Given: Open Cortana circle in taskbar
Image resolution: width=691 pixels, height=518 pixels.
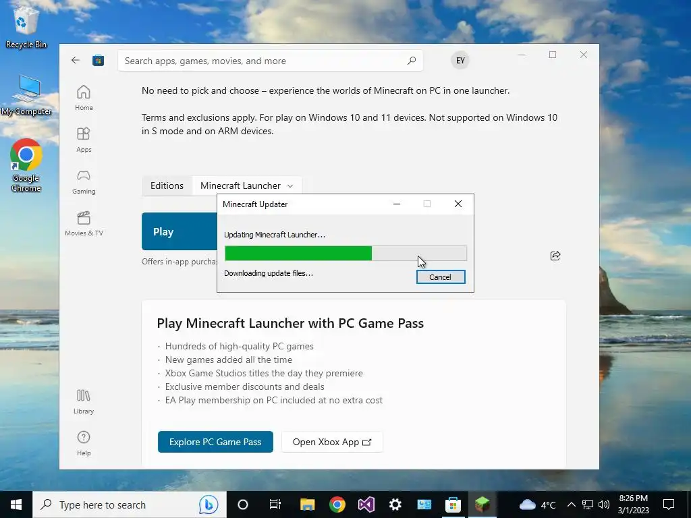Looking at the screenshot, I should (243, 505).
